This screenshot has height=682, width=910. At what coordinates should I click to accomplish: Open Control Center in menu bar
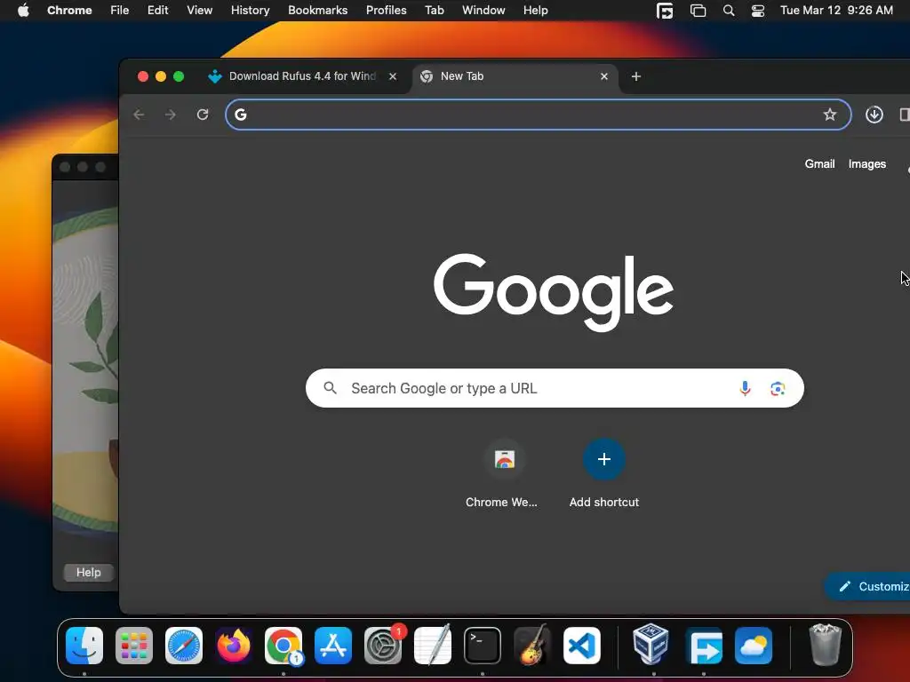coord(758,11)
